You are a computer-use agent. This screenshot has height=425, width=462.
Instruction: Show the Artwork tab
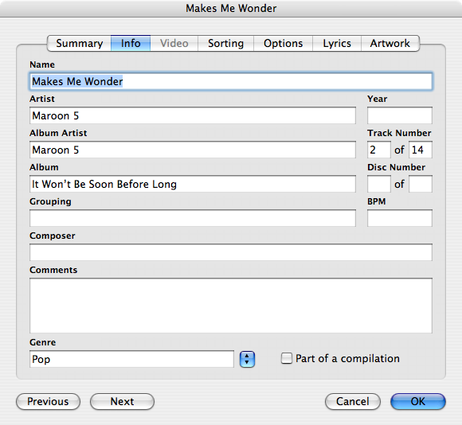390,43
